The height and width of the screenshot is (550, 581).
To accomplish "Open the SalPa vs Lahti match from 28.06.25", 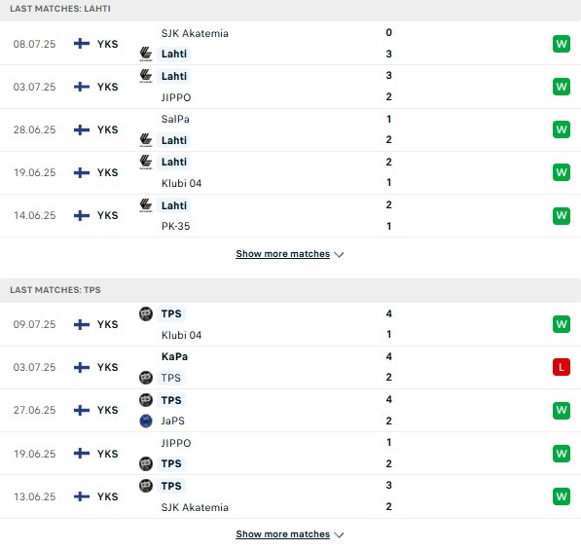I will (290, 129).
